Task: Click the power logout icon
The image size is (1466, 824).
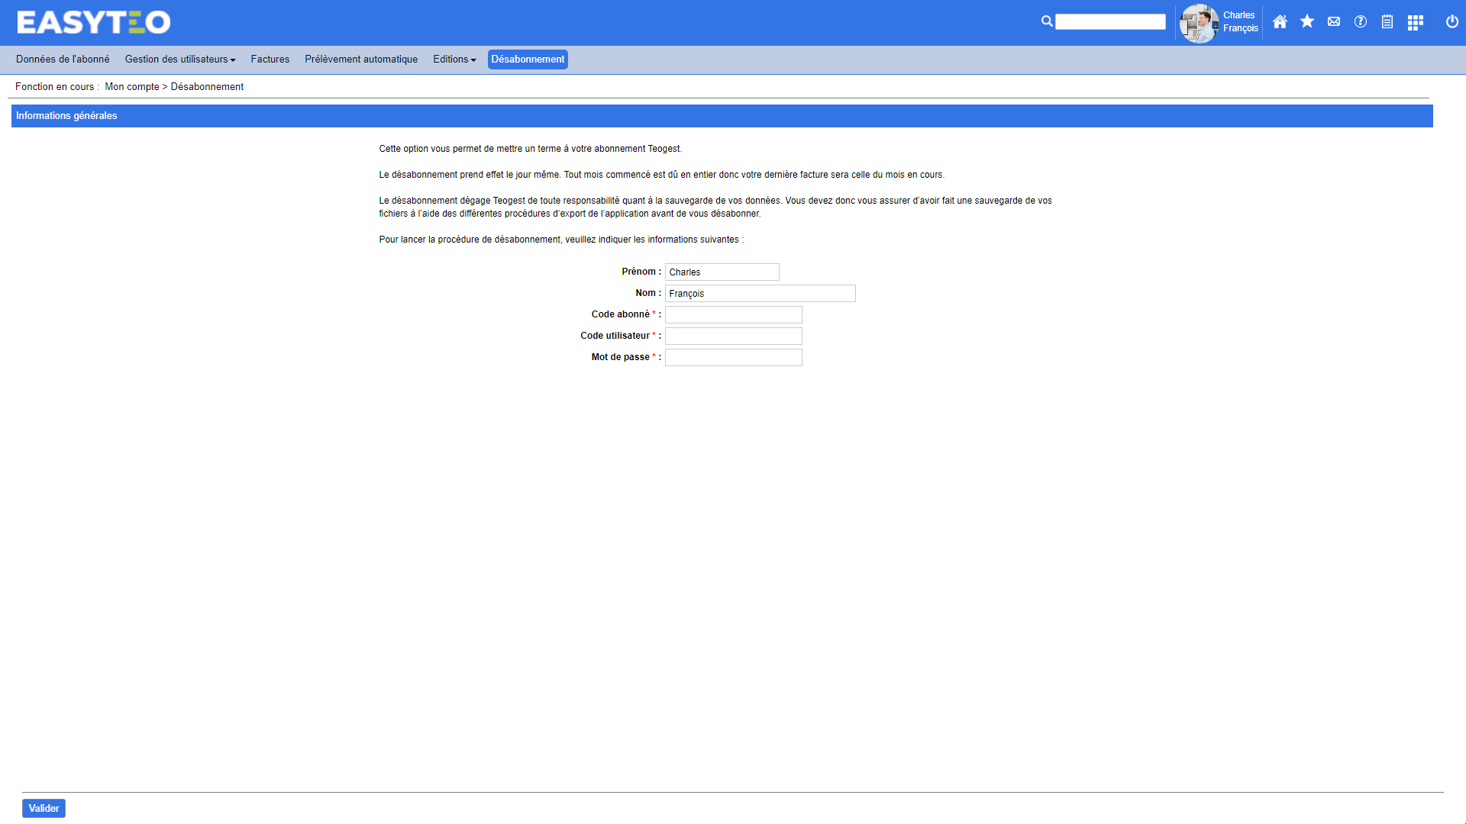Action: (1452, 22)
